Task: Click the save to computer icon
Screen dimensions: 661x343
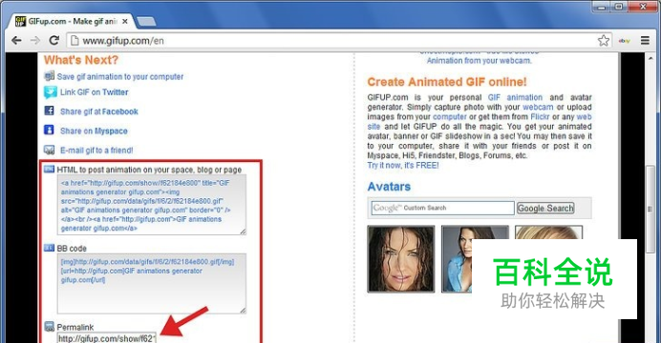Action: 50,76
